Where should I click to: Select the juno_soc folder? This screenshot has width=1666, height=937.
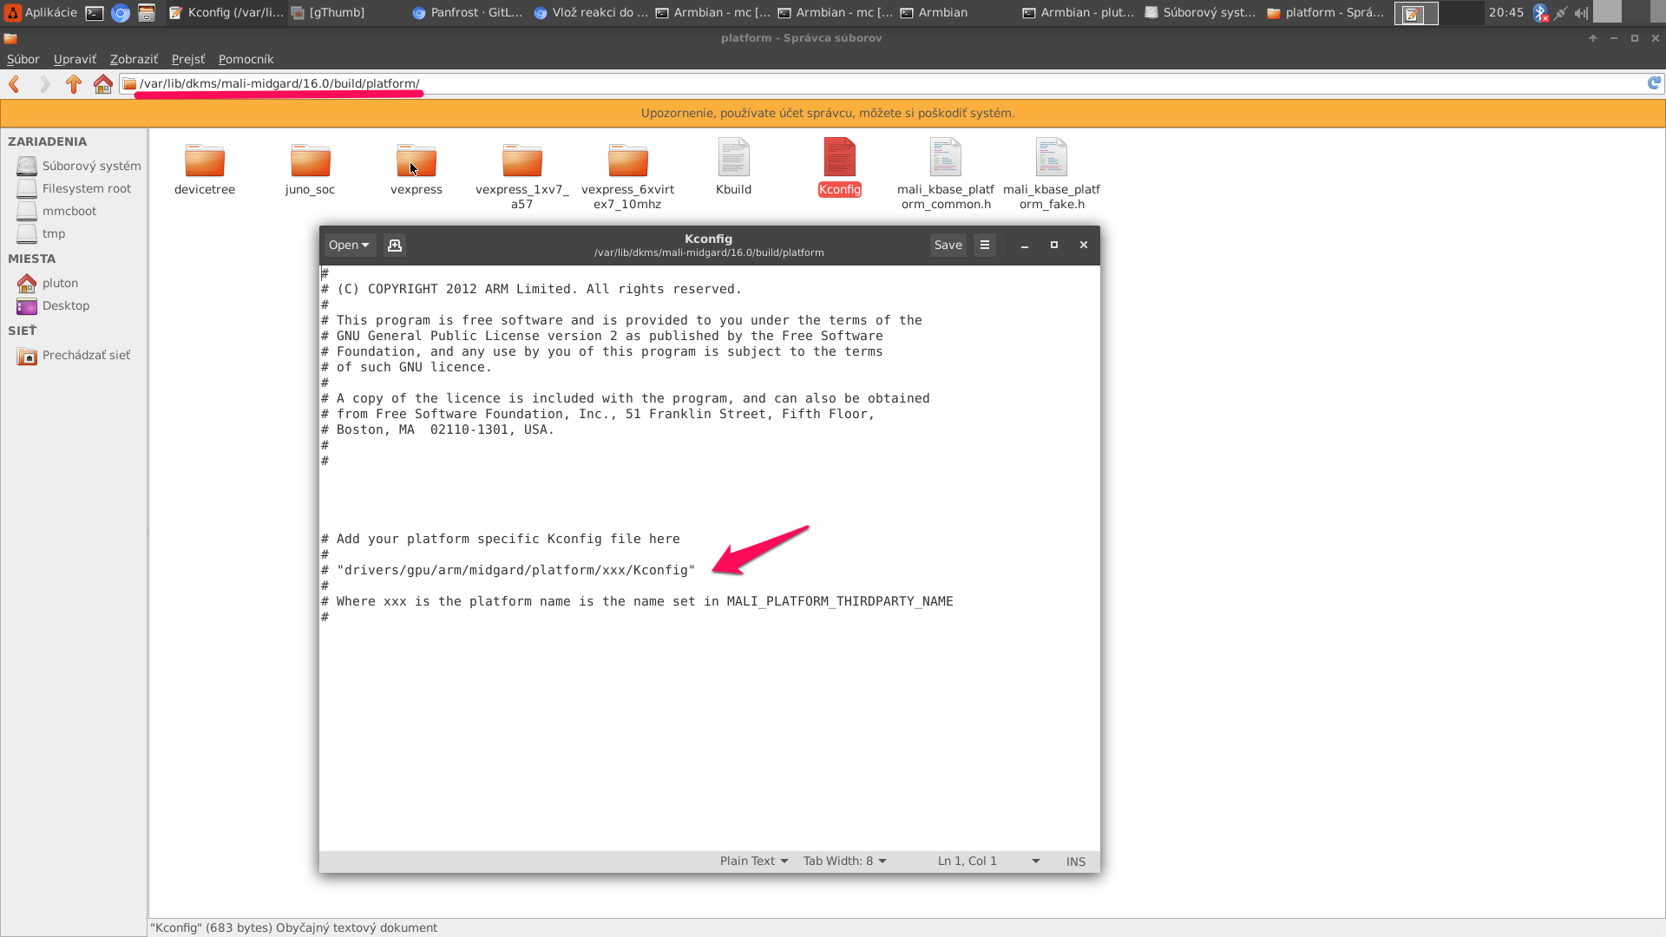(311, 169)
